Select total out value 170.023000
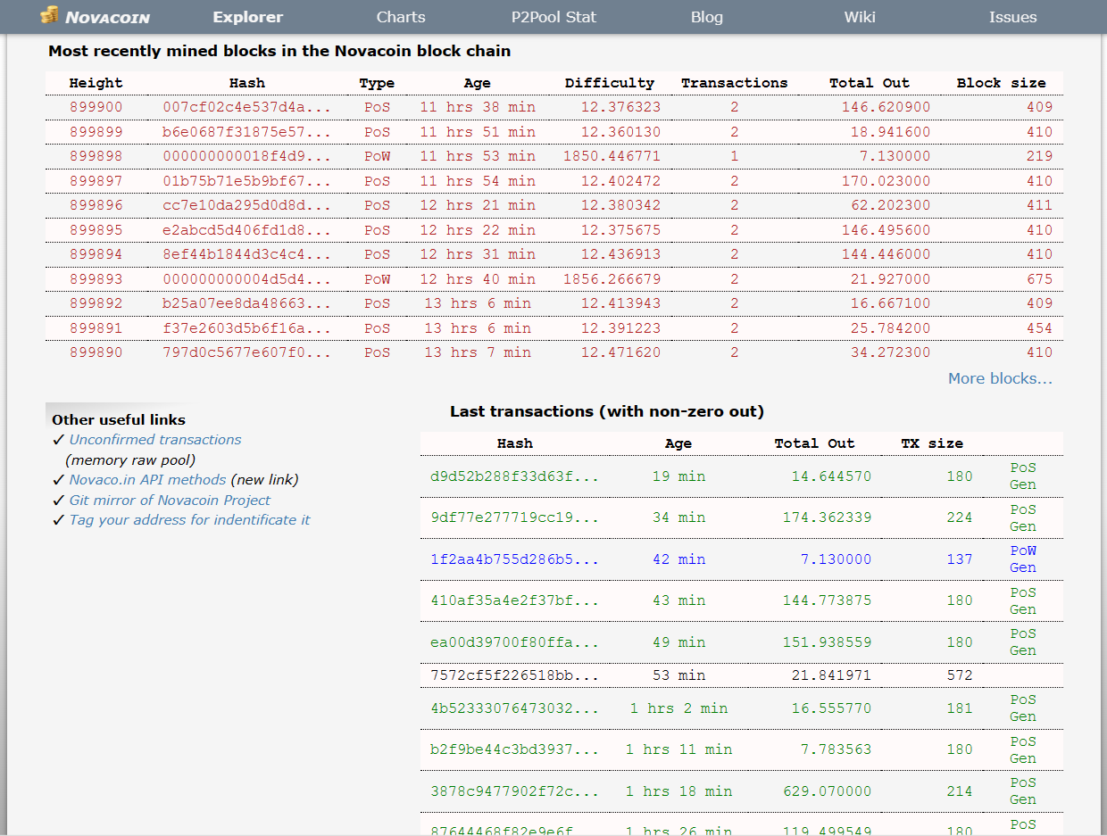 (x=886, y=181)
